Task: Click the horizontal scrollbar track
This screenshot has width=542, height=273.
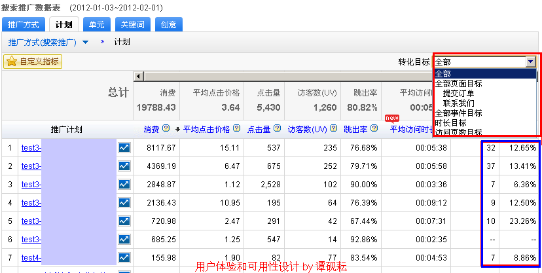Action: coord(289,76)
